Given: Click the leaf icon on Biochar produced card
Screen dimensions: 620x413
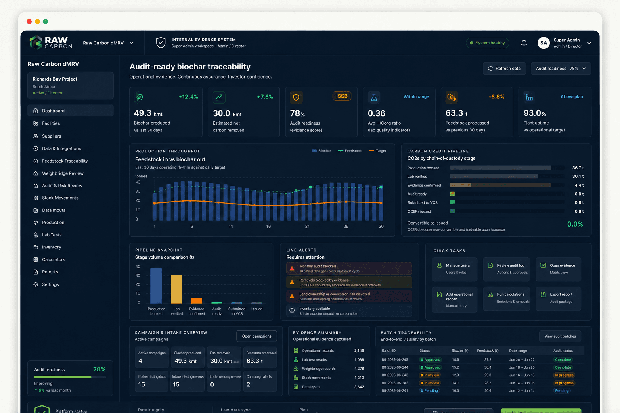Looking at the screenshot, I should (140, 97).
